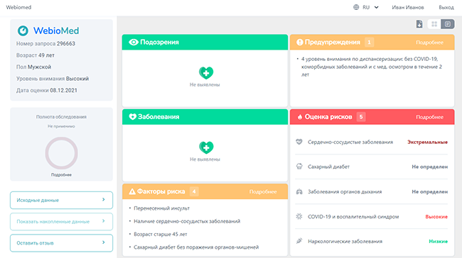Open Подробнее link in Предупреждения panel
The image size is (462, 258).
429,43
